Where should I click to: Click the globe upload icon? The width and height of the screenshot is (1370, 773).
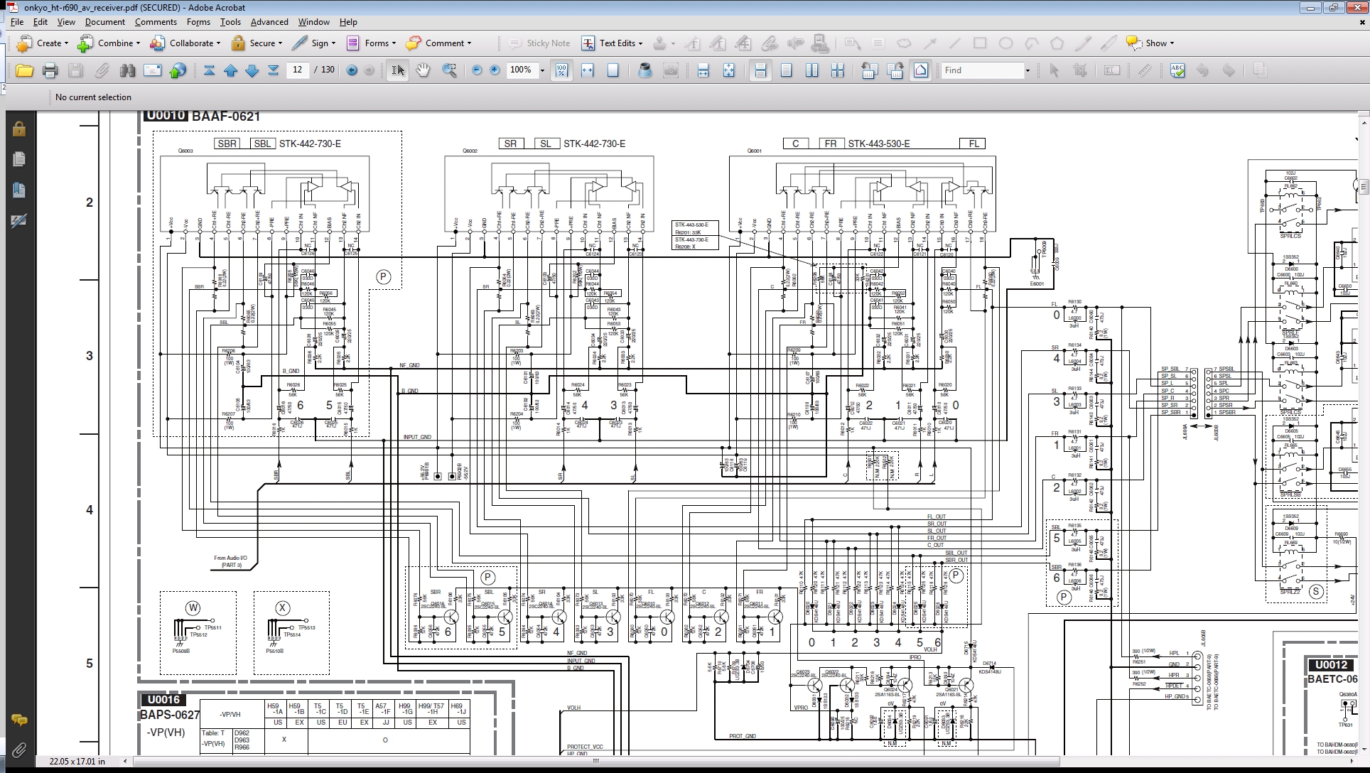(178, 70)
